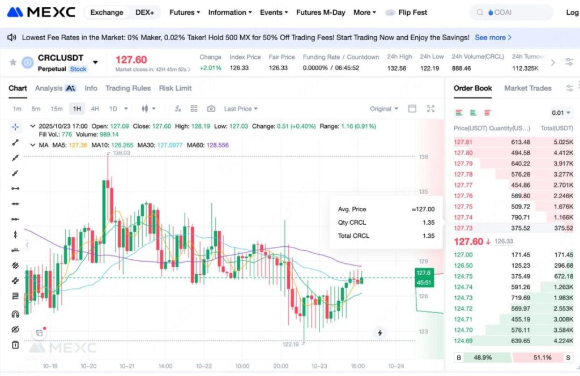580x376 pixels.
Task: Show buy orders only in order book
Action: pos(473,113)
